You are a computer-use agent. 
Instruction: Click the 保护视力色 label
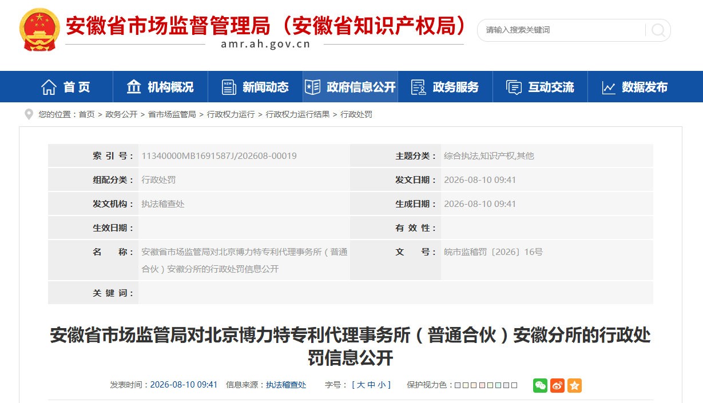tap(429, 385)
